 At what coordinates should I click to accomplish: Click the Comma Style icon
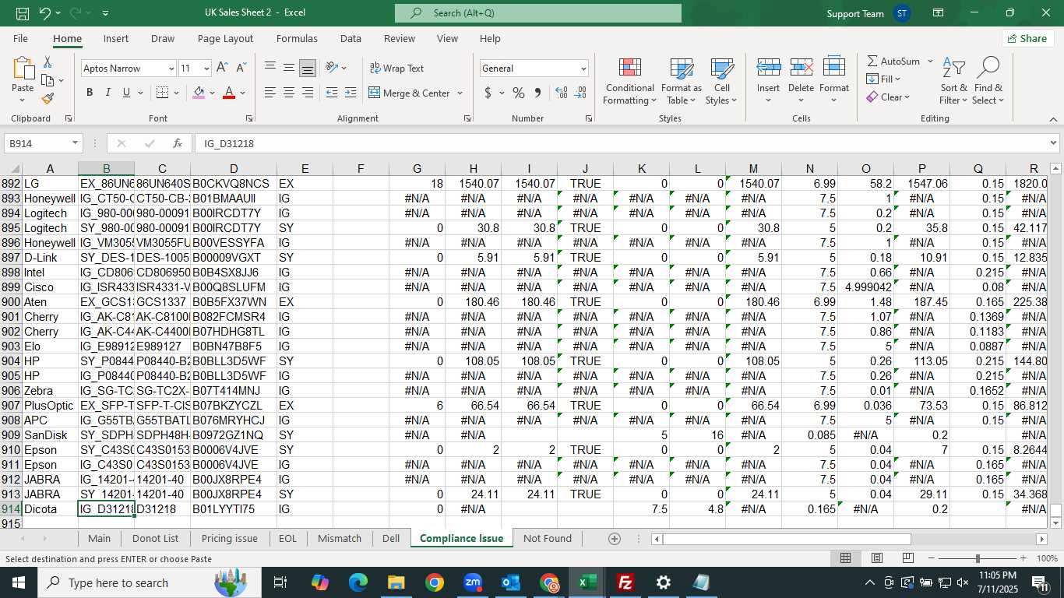click(537, 93)
